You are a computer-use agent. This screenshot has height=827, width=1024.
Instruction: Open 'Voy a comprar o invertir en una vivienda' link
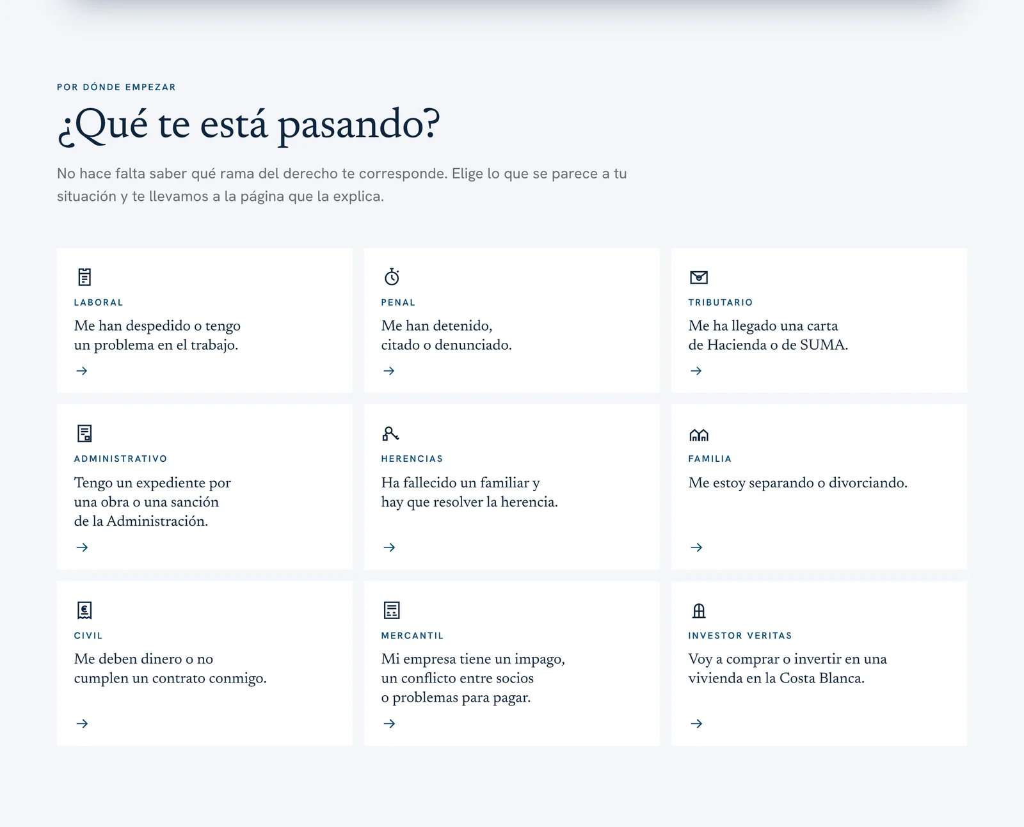788,668
